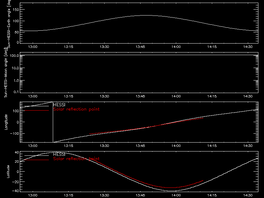Click 14:00 time label under Longitude plot
Screen dimensions: 264x198
pyautogui.click(x=176, y=146)
